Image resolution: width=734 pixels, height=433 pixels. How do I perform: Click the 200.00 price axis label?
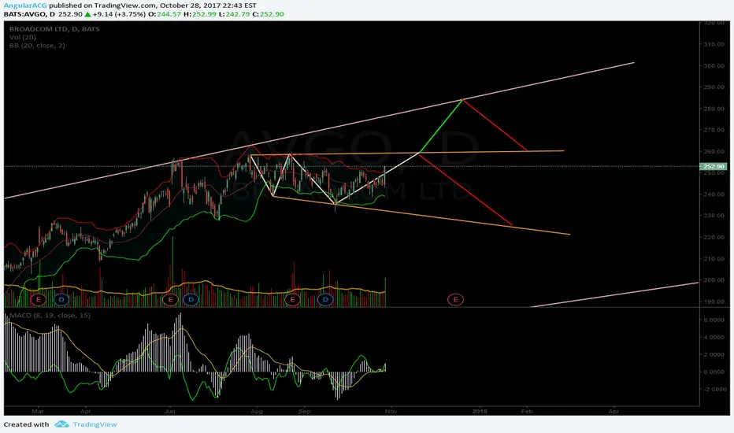click(714, 280)
